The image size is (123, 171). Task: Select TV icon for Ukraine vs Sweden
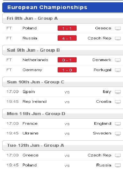click(x=118, y=134)
